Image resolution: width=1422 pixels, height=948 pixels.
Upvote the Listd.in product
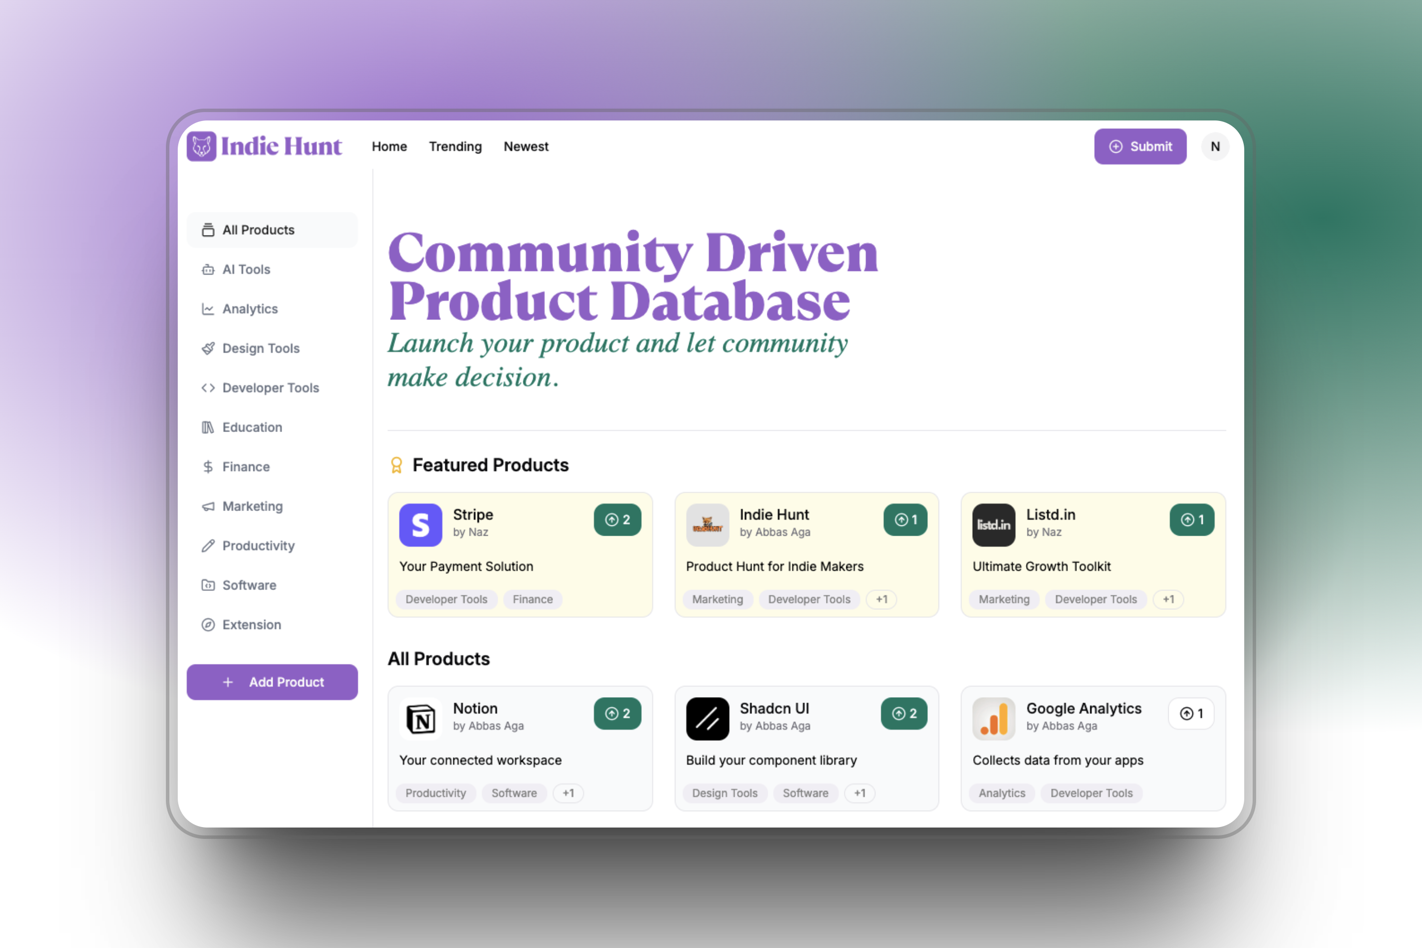(x=1191, y=520)
